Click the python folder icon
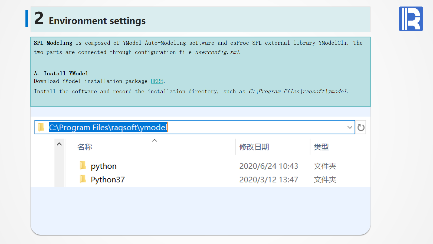This screenshot has height=244, width=433. (83, 165)
